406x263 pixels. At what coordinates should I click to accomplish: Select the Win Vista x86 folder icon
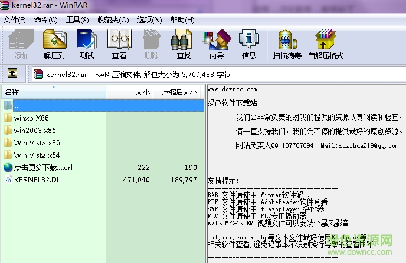click(8, 142)
